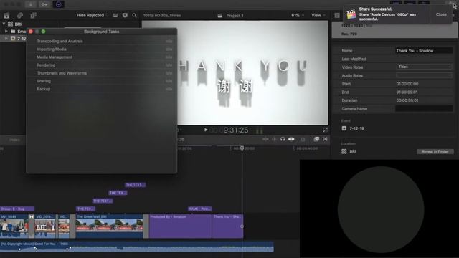Click the import media toolbar button
This screenshot has width=459, height=258.
tap(31, 4)
